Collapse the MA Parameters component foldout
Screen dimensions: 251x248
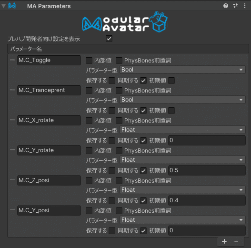click(x=3, y=6)
